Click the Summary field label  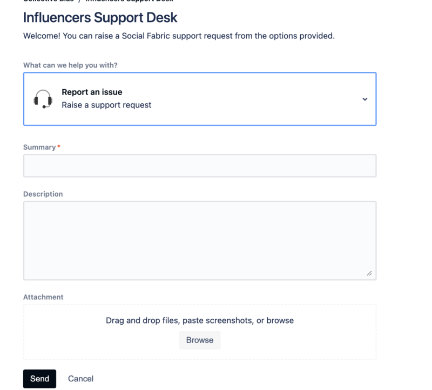[x=39, y=147]
